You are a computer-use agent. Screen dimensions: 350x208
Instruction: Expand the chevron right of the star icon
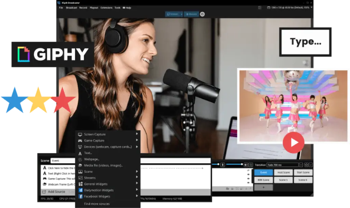[x=311, y=165]
